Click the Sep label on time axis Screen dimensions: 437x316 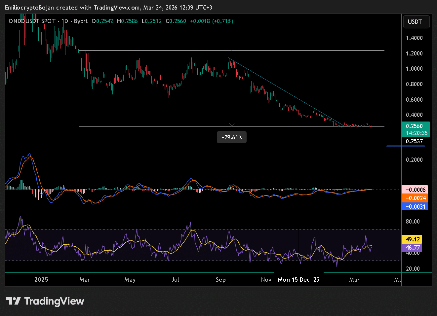220,280
